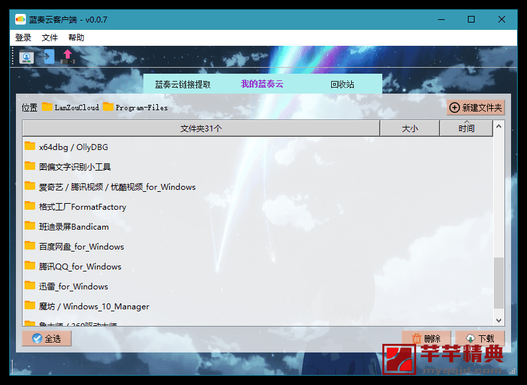Select 腾讯QQ_for_Windows folder

pyautogui.click(x=258, y=266)
